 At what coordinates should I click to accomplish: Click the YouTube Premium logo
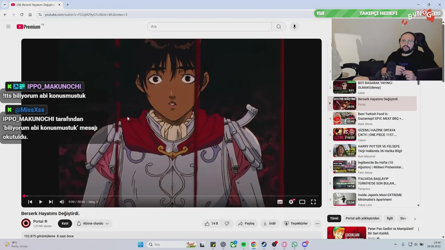(29, 27)
